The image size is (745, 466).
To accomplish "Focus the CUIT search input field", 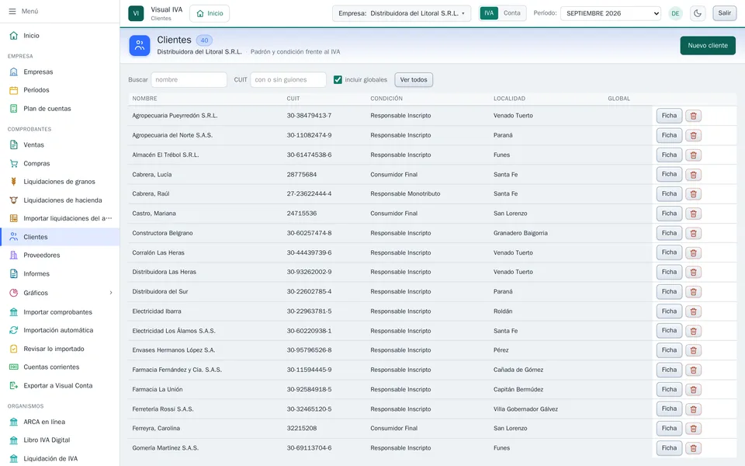I will click(x=288, y=80).
